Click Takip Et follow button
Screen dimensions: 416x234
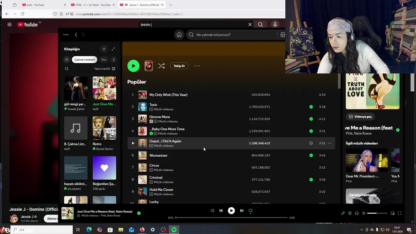(x=179, y=66)
